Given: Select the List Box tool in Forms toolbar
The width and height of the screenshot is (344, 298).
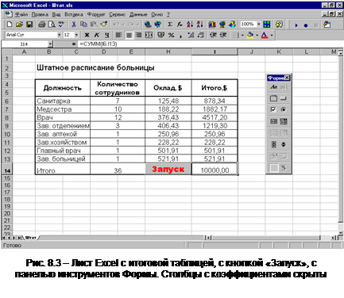Looking at the screenshot, I should coord(273,121).
